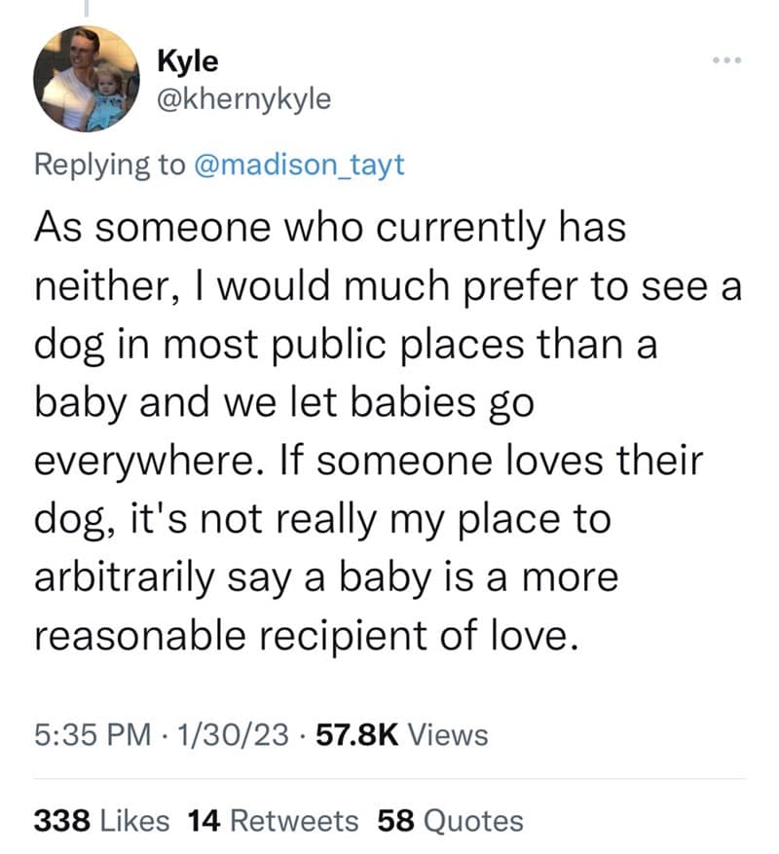Click the "Quotes" label
Viewport: 779px width, 854px height.
point(474,821)
